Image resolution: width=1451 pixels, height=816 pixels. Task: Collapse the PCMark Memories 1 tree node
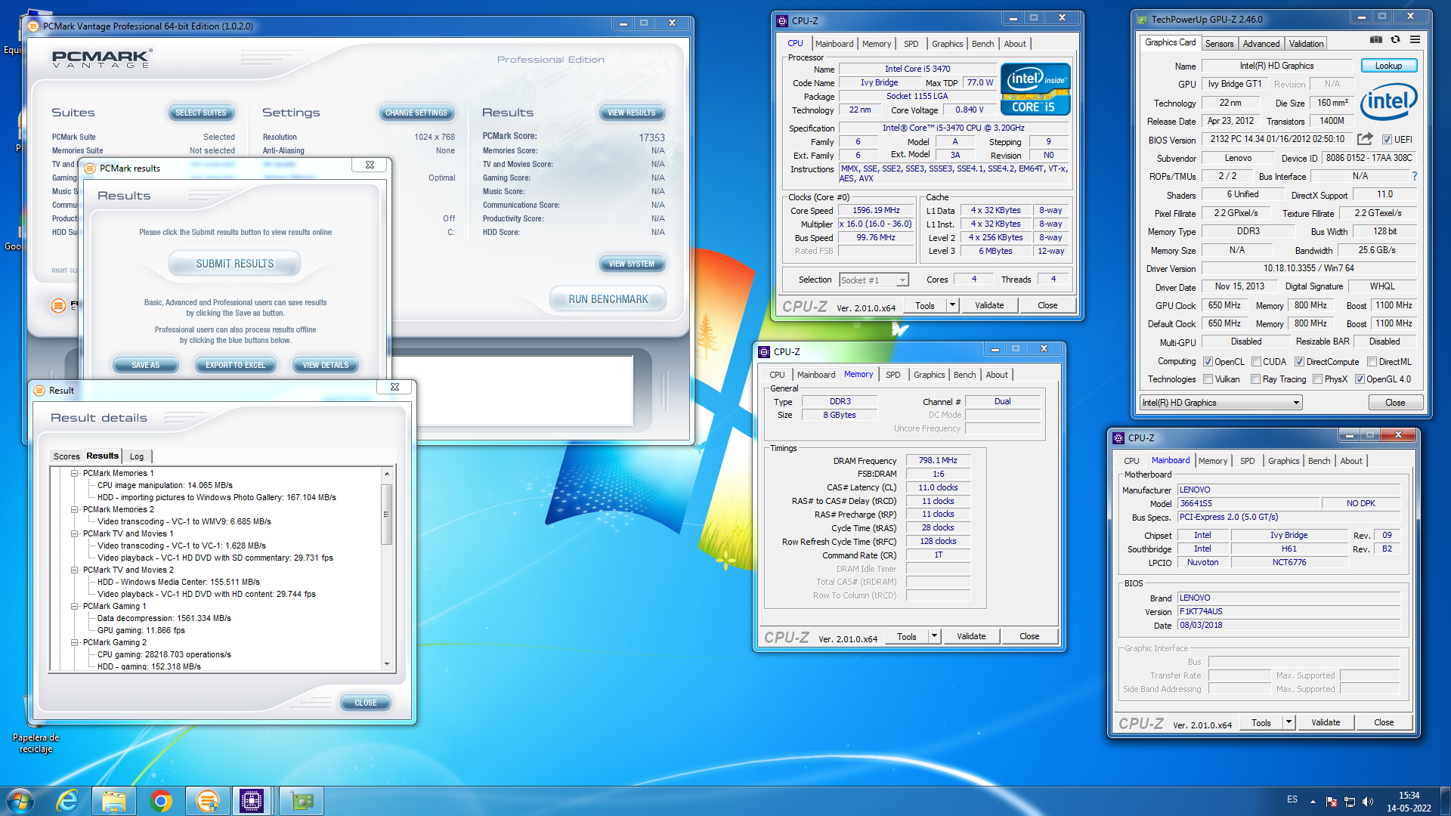[x=75, y=473]
